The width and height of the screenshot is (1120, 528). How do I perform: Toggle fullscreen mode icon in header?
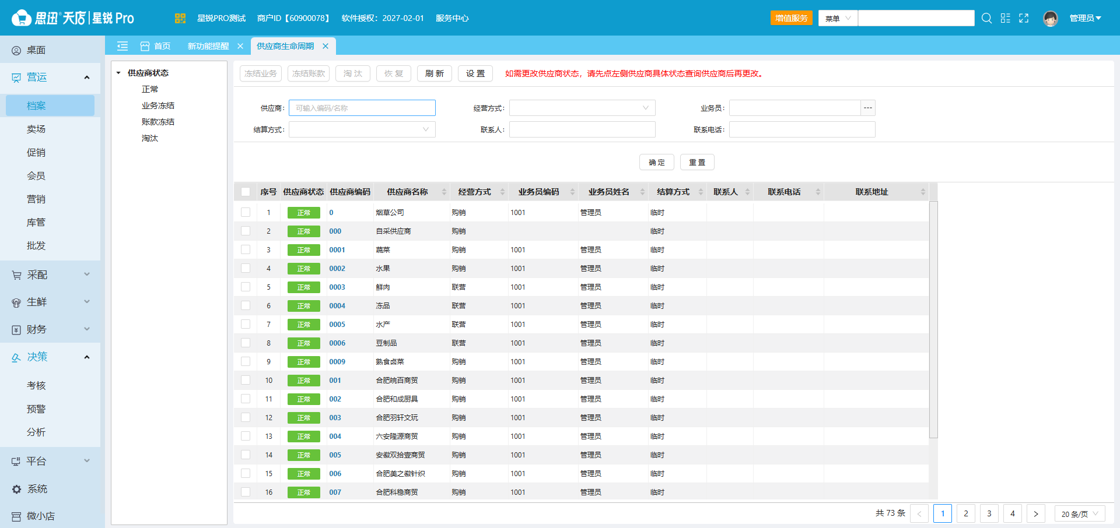pyautogui.click(x=1024, y=18)
